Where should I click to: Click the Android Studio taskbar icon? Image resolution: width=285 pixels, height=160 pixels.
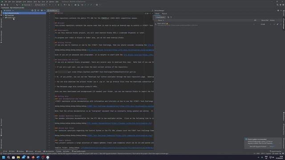click(48, 157)
